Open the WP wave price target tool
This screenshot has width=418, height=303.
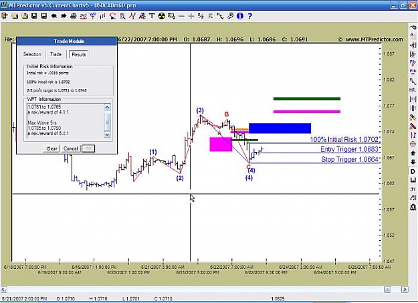[93, 16]
